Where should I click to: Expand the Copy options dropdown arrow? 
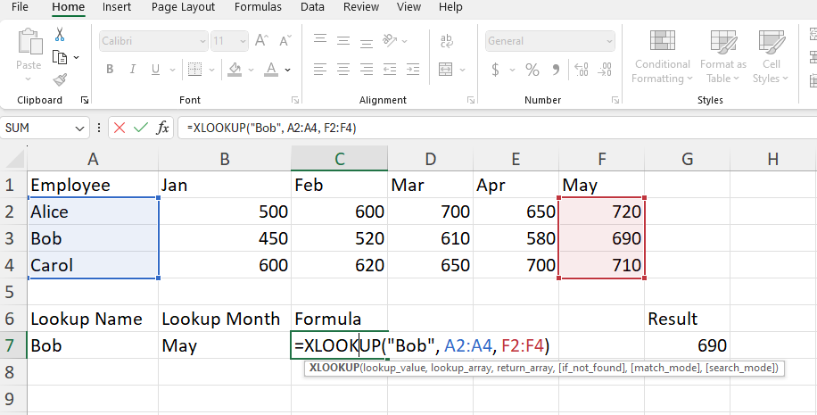tap(77, 57)
